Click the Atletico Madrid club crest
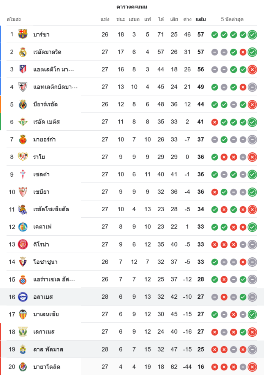Image resolution: width=264 pixels, height=380 pixels. point(23,69)
